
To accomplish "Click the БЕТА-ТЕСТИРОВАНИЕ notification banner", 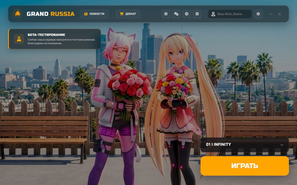I will 55,39.
